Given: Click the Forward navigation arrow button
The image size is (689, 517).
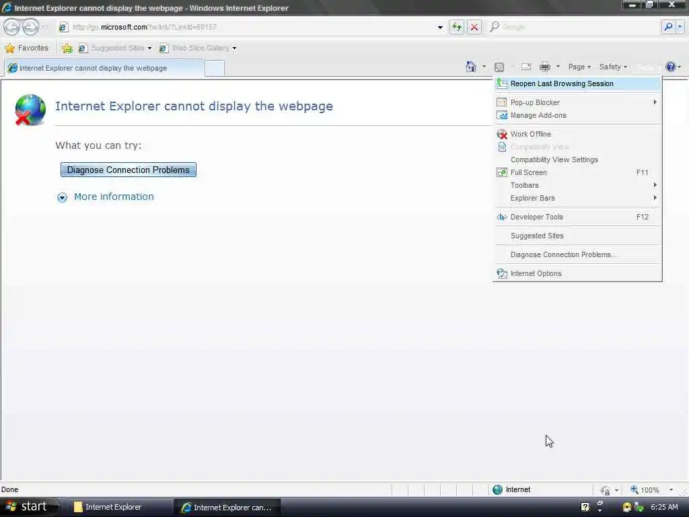Looking at the screenshot, I should 30,27.
